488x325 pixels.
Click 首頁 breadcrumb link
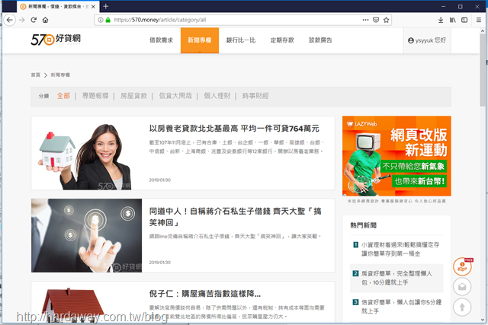click(36, 75)
